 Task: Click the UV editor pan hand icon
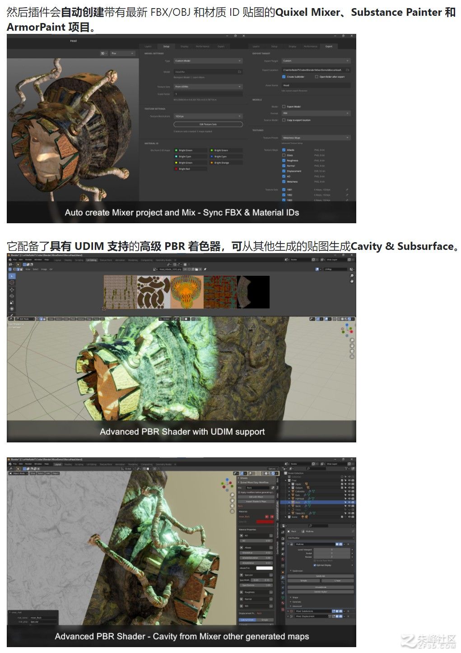352,281
